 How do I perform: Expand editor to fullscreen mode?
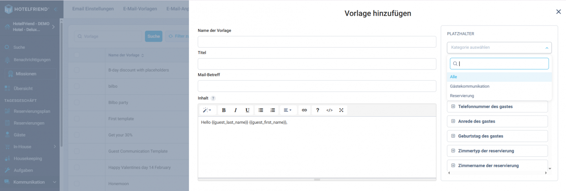(341, 110)
